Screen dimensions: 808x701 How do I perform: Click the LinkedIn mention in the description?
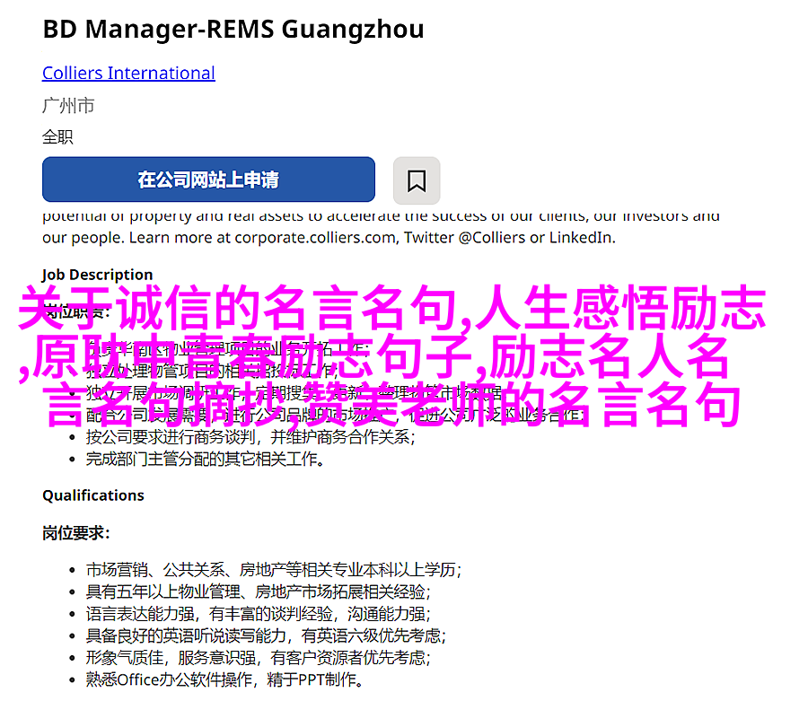coord(581,238)
